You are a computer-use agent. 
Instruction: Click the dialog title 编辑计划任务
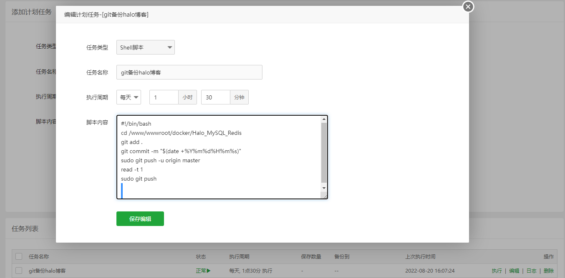tap(106, 14)
